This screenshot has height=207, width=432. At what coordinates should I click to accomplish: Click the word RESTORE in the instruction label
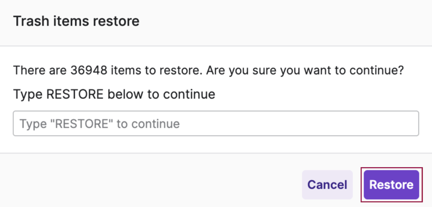coord(75,94)
